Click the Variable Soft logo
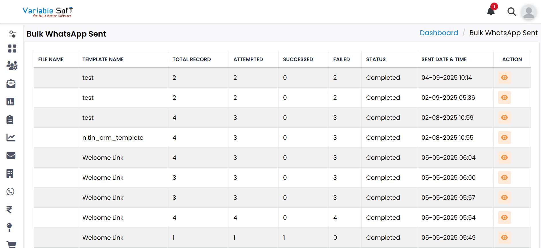 tap(48, 12)
